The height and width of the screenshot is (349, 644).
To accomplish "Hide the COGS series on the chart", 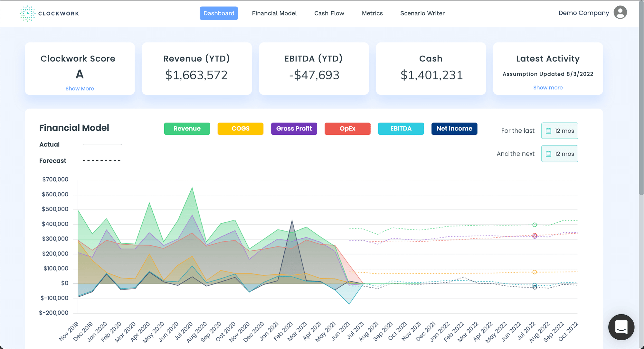I will point(240,129).
